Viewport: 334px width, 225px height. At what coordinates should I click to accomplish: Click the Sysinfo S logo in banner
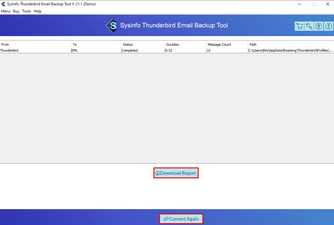[x=112, y=26]
